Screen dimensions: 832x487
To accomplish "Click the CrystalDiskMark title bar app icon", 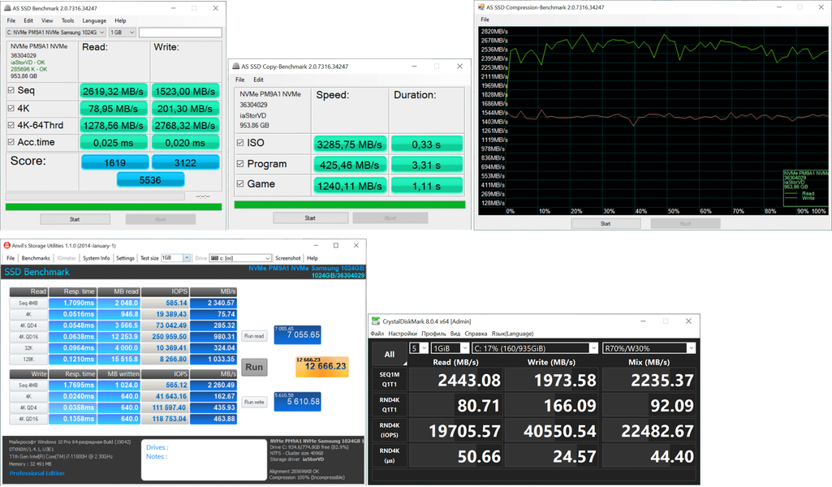I will coord(375,321).
